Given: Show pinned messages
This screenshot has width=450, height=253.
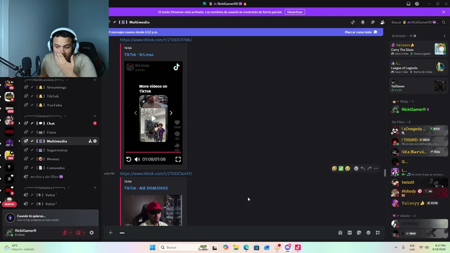Looking at the screenshot, I should (373, 22).
